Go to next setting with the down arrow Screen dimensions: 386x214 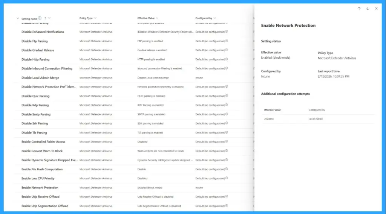368,9
